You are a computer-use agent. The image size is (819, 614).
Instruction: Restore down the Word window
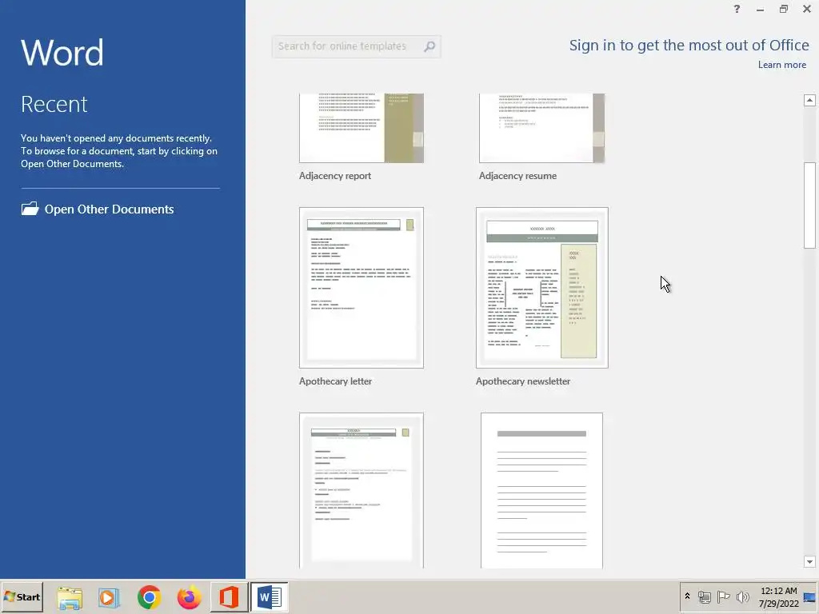tap(784, 9)
